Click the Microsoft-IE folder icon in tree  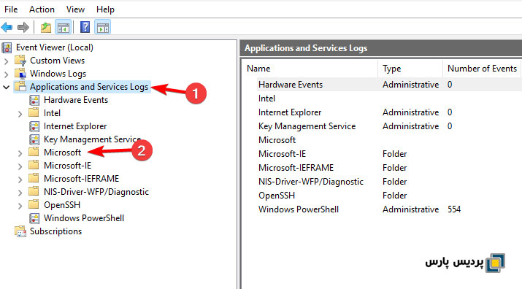point(34,165)
